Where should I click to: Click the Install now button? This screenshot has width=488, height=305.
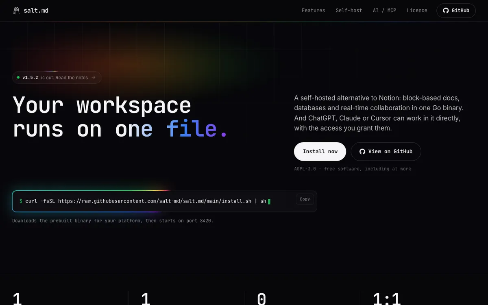pos(320,151)
